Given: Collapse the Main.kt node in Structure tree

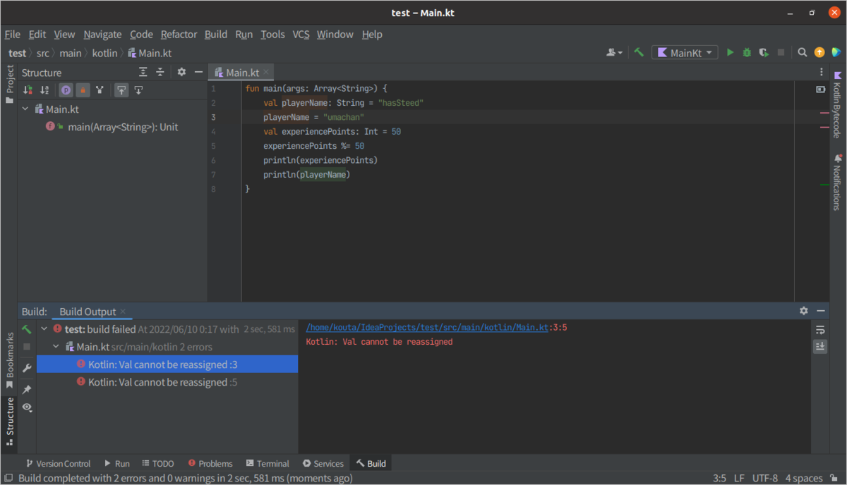Looking at the screenshot, I should (x=26, y=109).
